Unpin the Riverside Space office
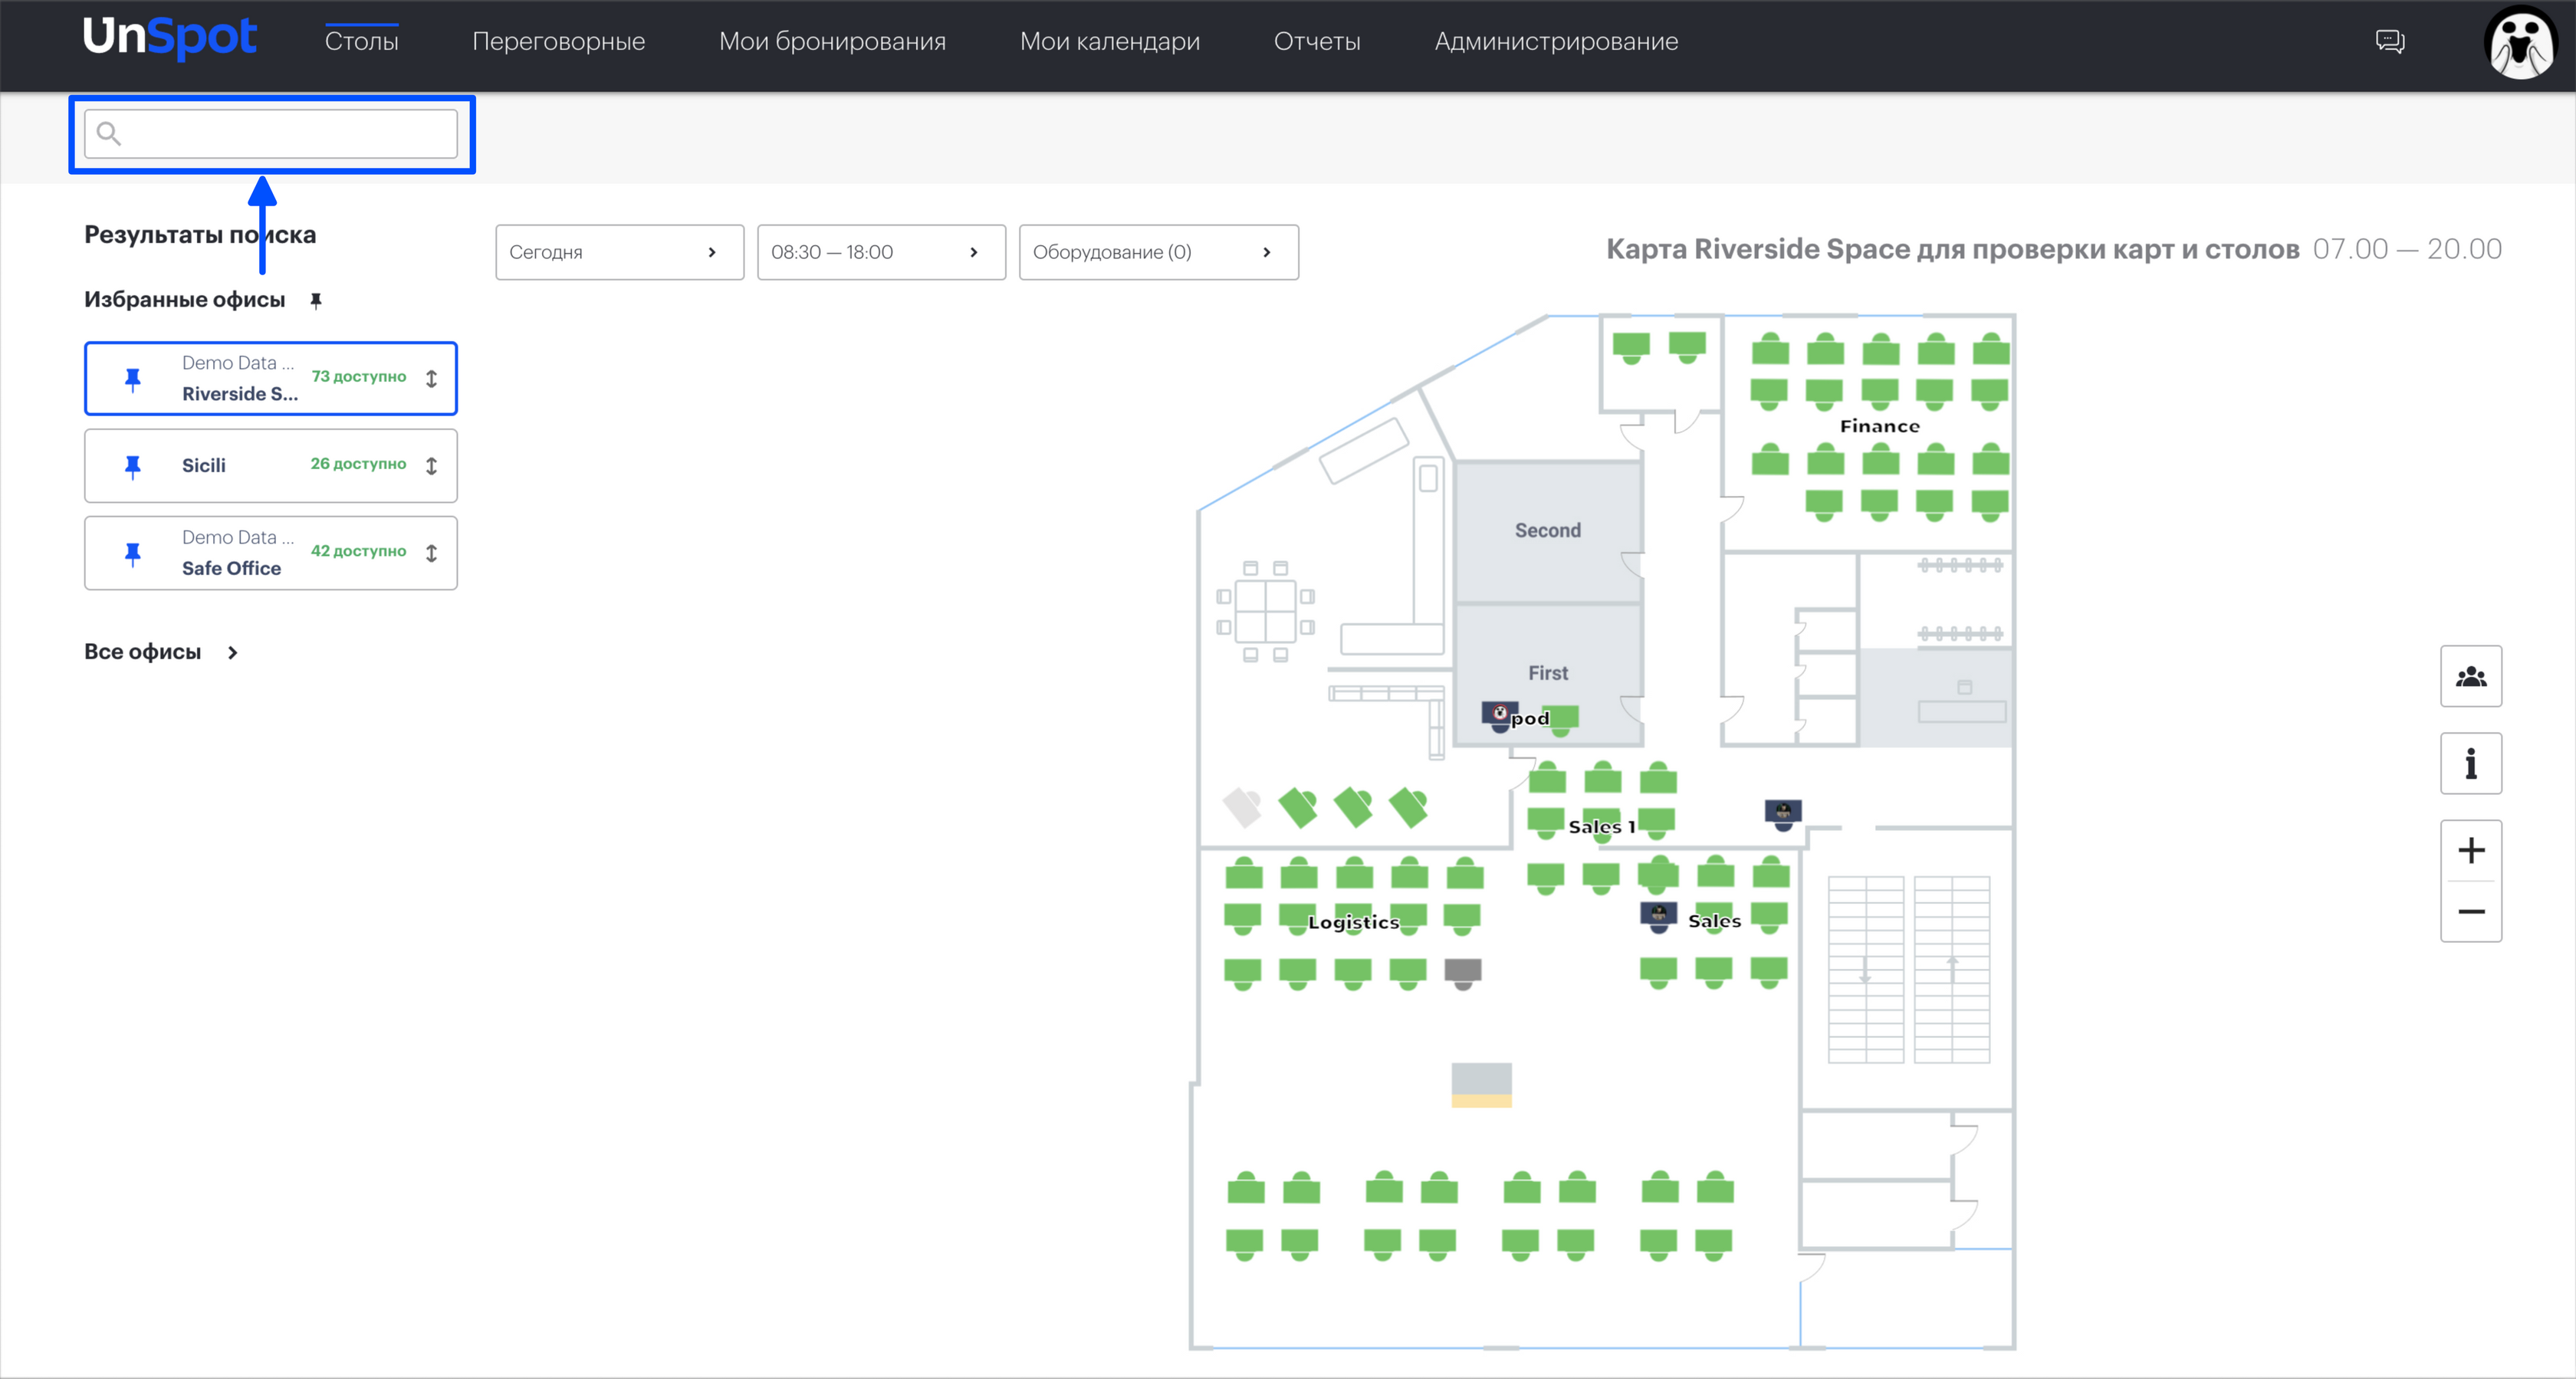 point(133,379)
